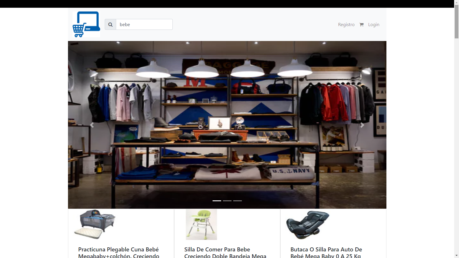Advance to next carousel slide arrow

[x=362, y=125]
